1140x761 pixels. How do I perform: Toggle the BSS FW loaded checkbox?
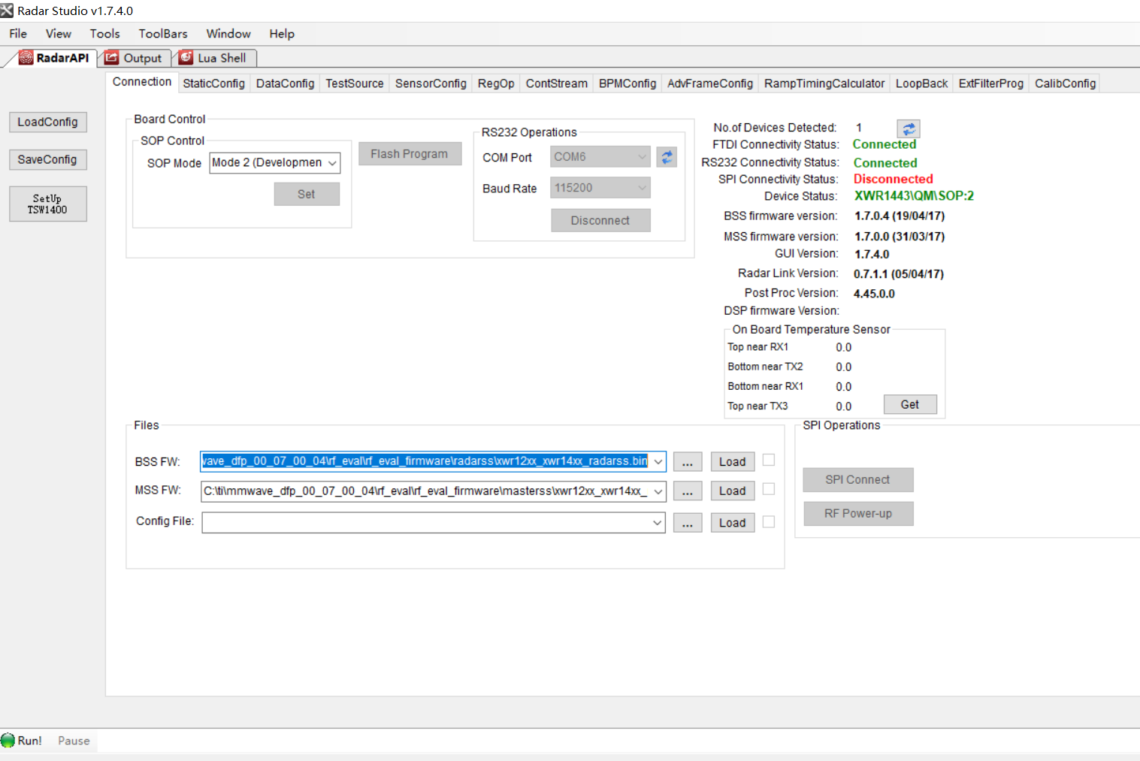(x=769, y=460)
